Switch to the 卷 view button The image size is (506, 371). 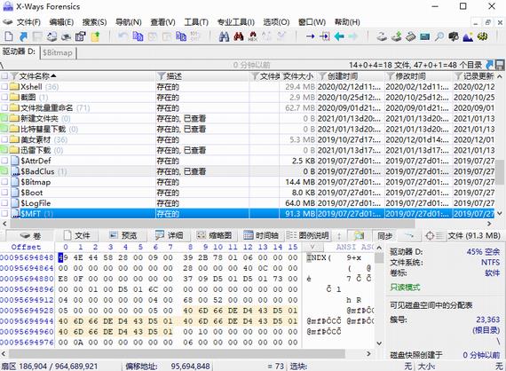[31, 236]
